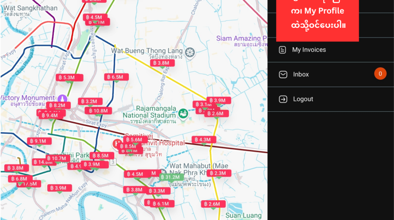Open the ฿ 4.3M listing marker

pos(204,140)
